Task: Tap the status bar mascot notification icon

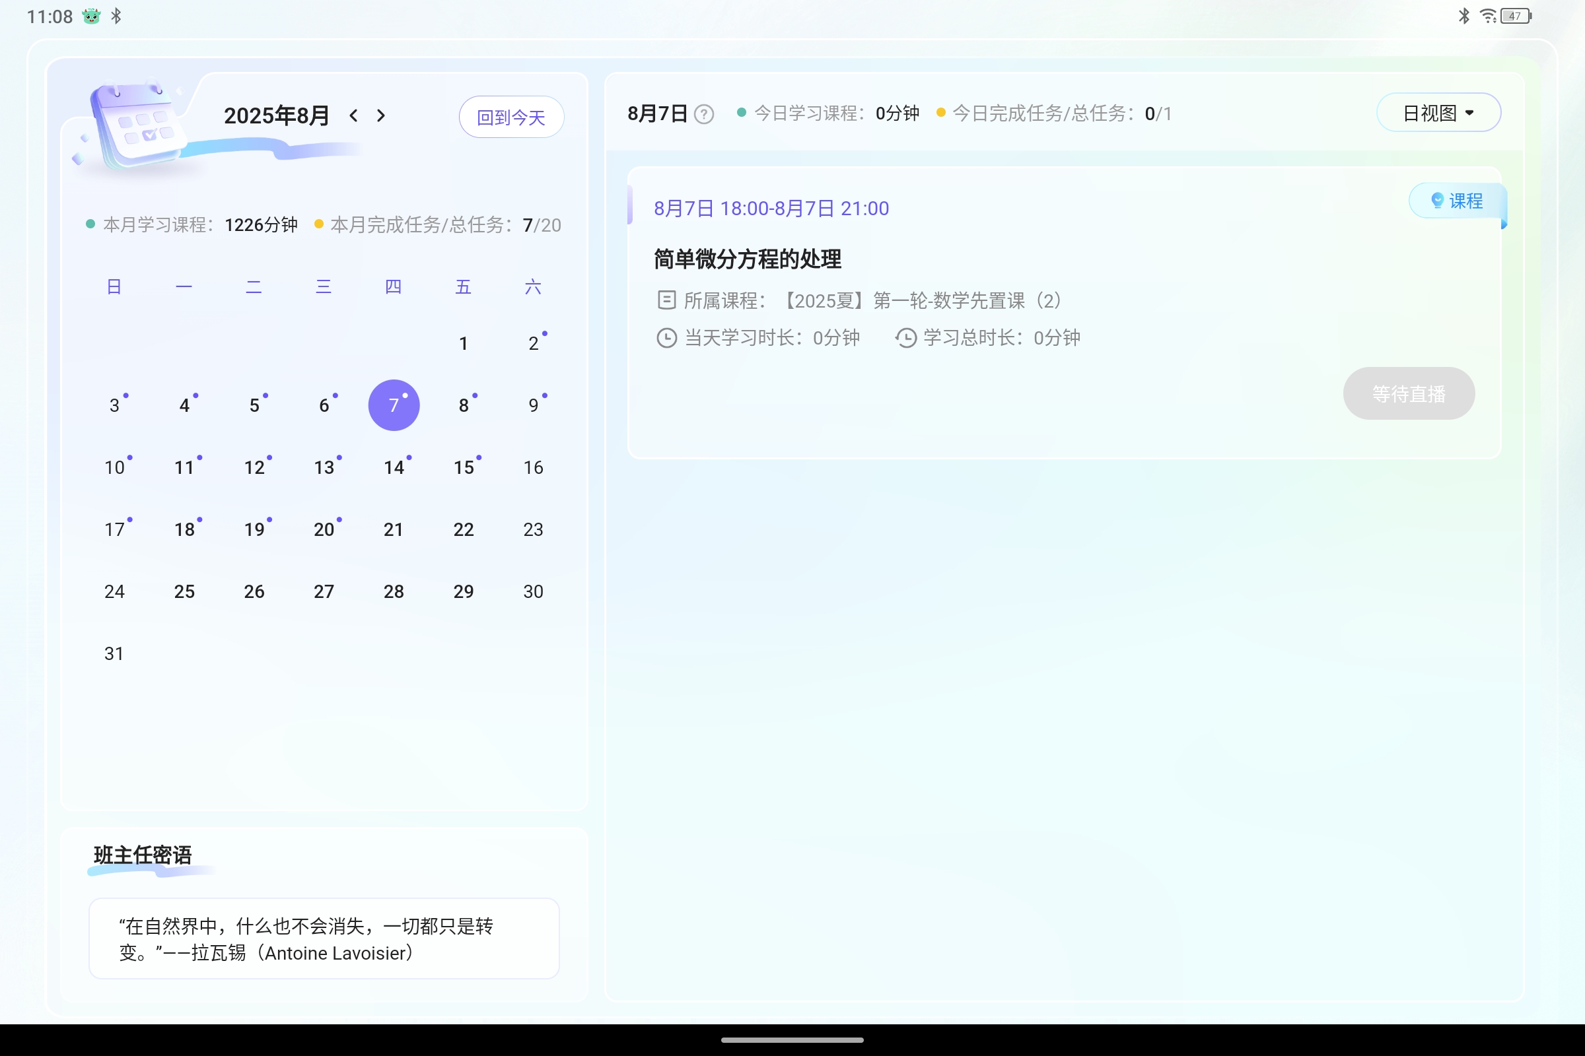Action: pos(92,16)
